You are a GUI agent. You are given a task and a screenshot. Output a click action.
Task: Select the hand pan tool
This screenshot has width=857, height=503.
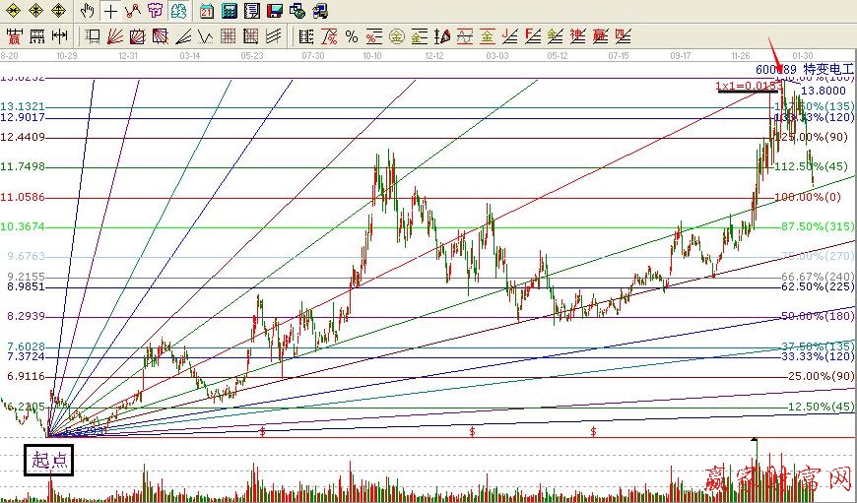click(88, 12)
